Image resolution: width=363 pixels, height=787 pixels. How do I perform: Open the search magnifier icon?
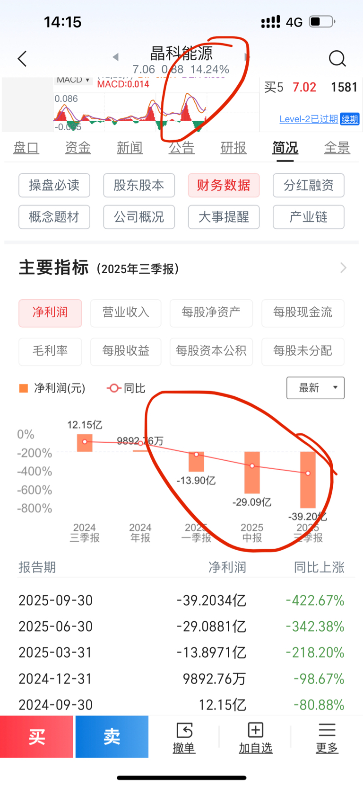coord(337,59)
